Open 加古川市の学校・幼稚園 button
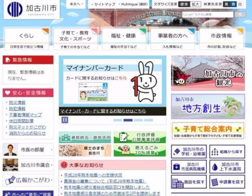252x196 pixels. click(x=189, y=152)
